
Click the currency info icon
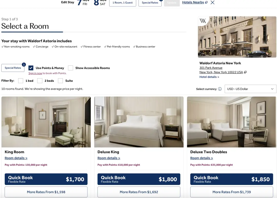pyautogui.click(x=220, y=89)
